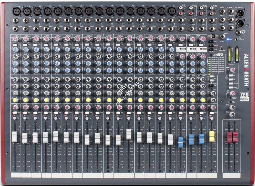Adjust the AUX1 master knob
Screen dimensions: 255x186
click(233, 107)
